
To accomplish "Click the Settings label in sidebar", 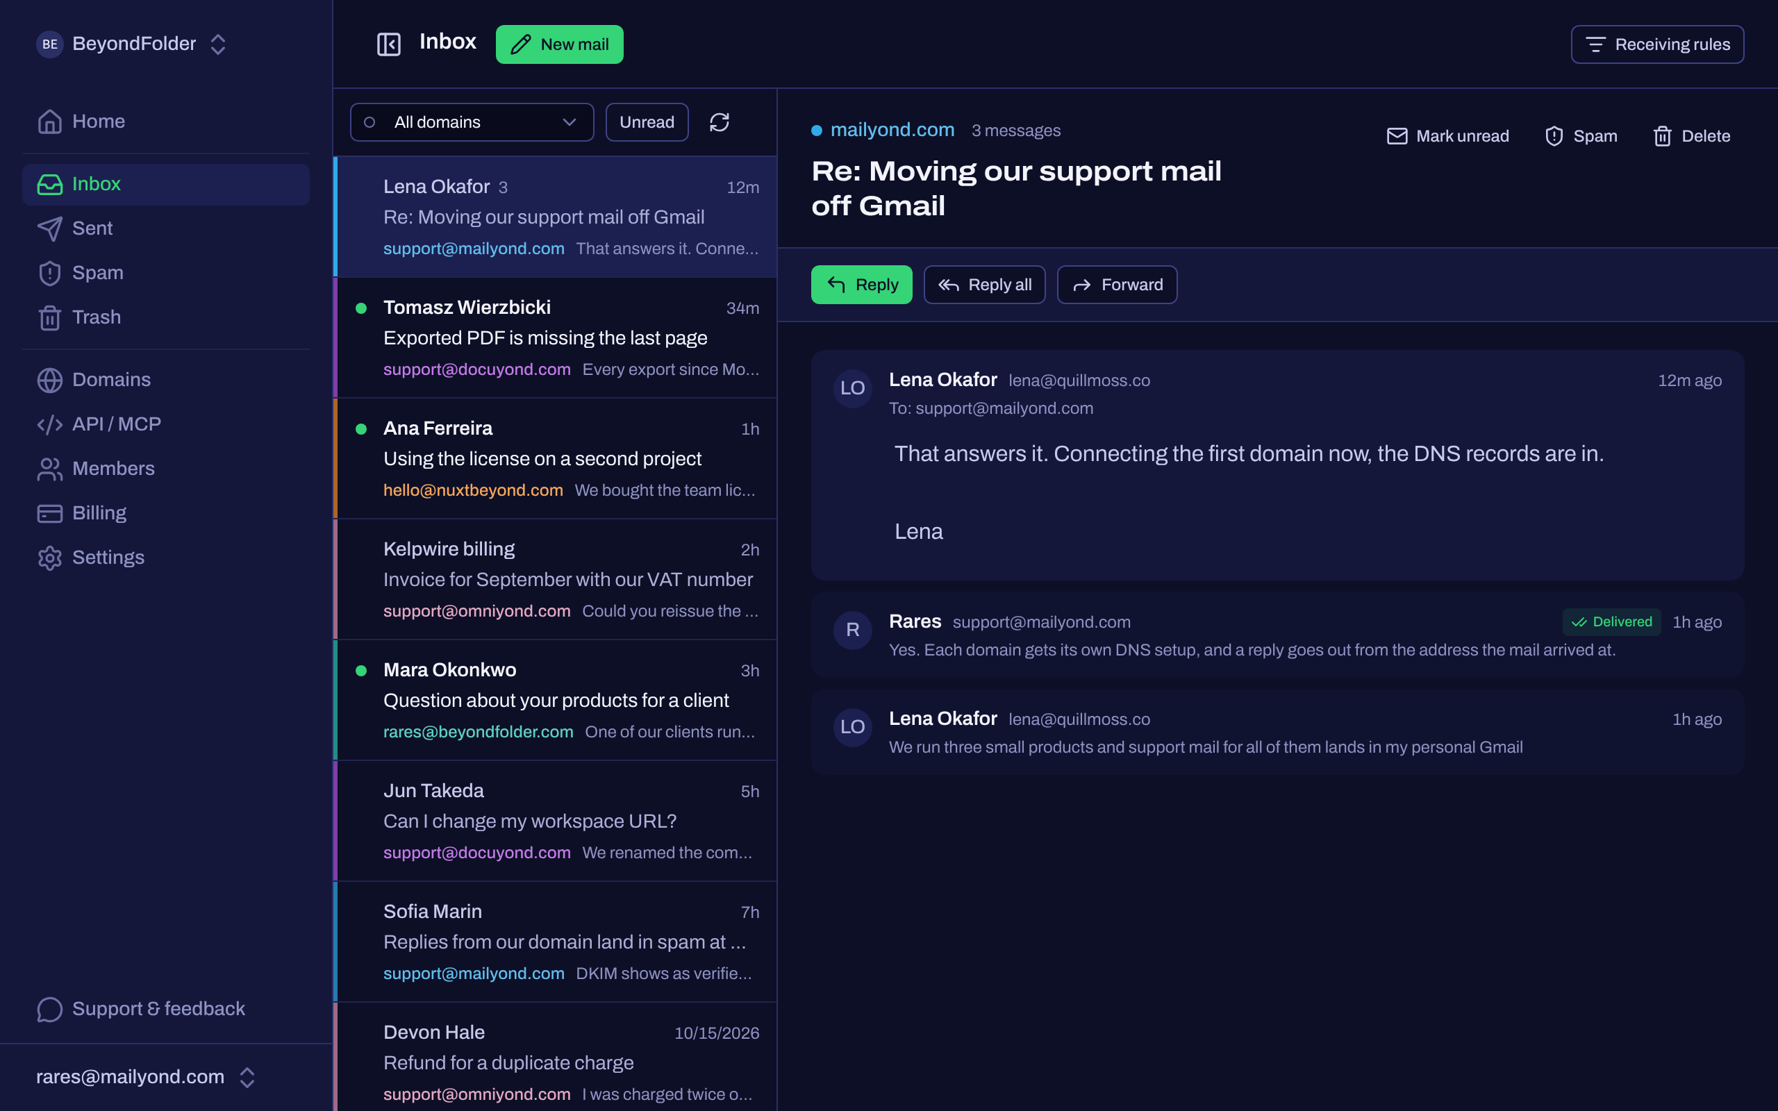I will pos(108,558).
